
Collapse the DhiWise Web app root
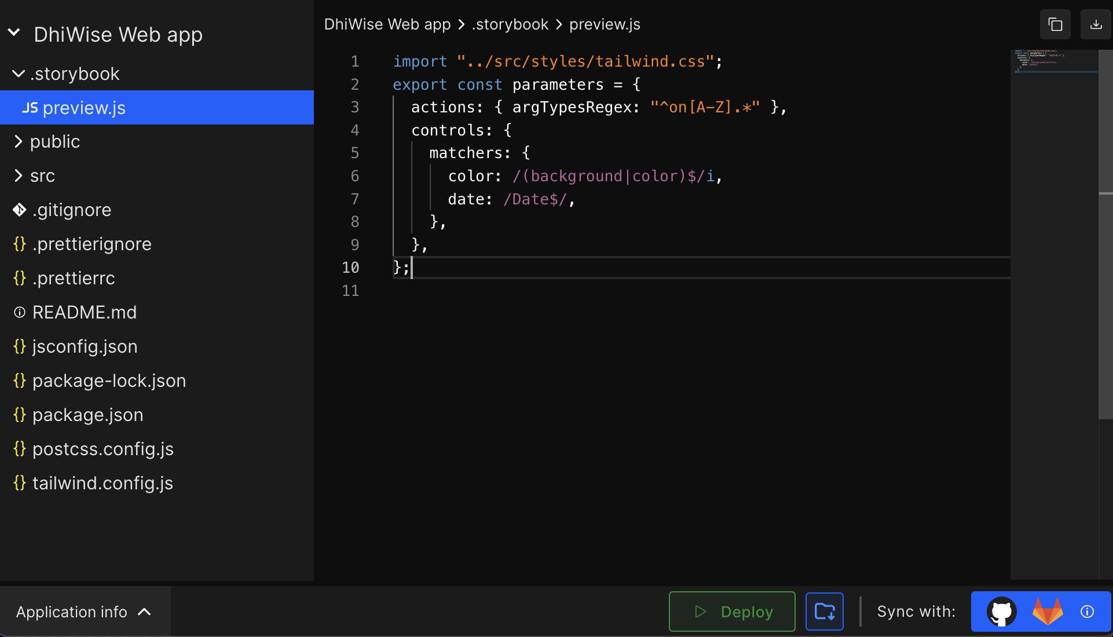14,33
